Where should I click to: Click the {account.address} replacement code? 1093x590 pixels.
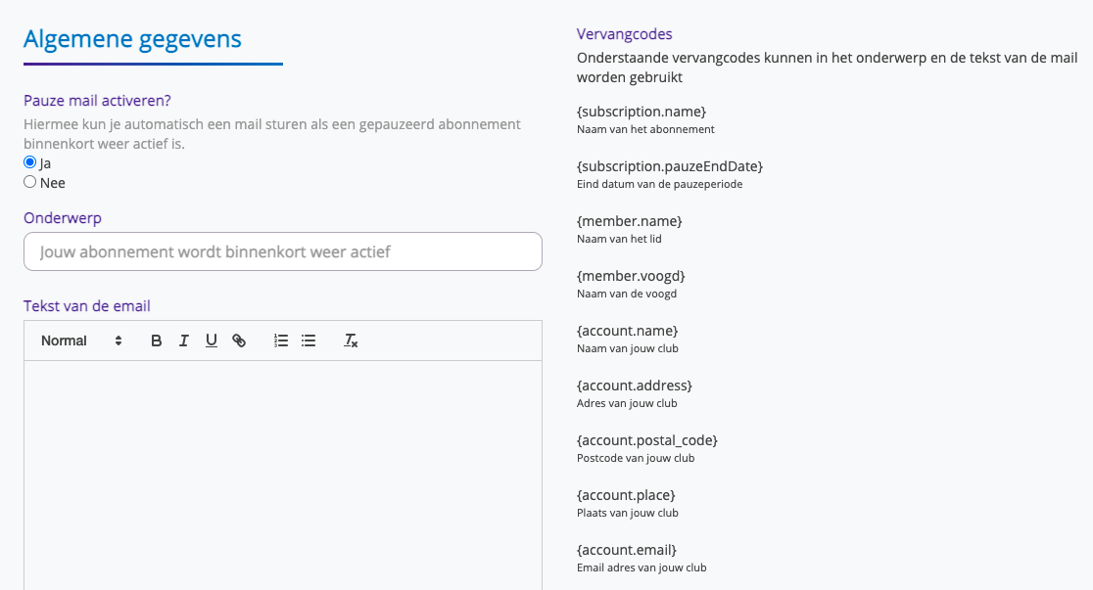tap(635, 386)
